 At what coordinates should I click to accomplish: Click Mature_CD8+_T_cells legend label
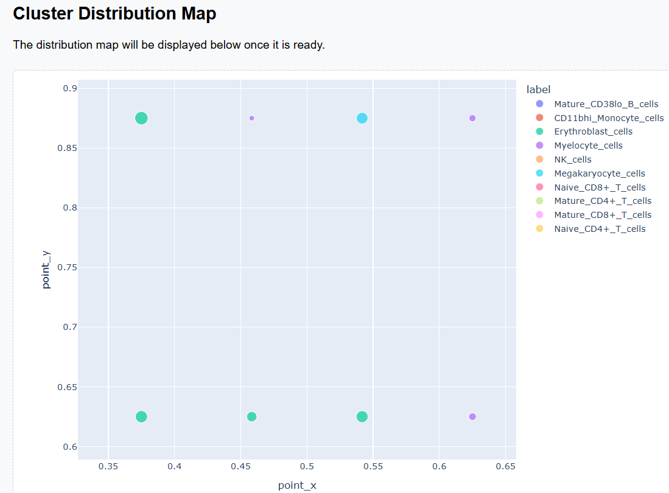pyautogui.click(x=602, y=215)
